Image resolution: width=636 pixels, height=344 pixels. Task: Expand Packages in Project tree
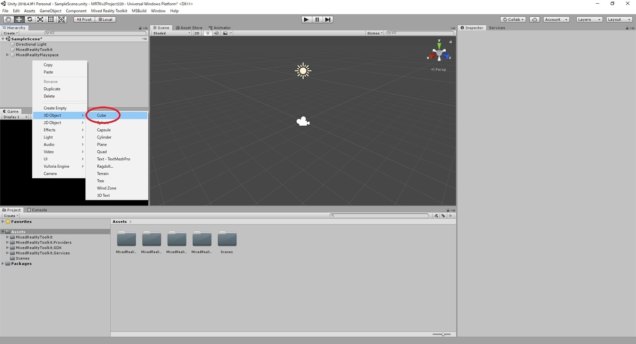point(3,264)
